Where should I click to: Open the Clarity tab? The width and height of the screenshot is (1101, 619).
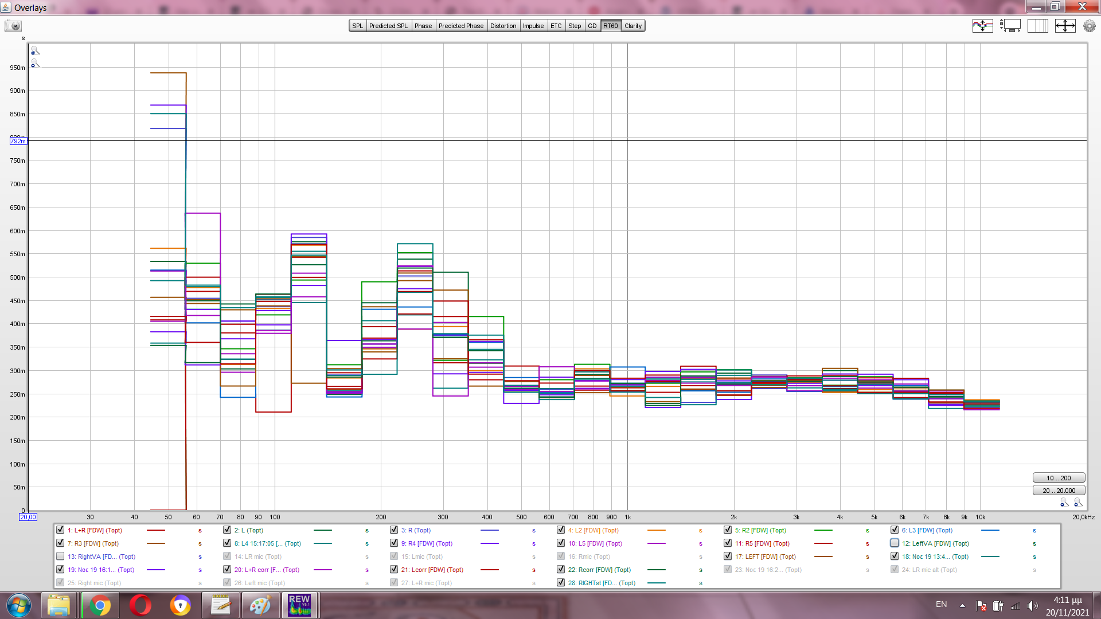(x=633, y=26)
